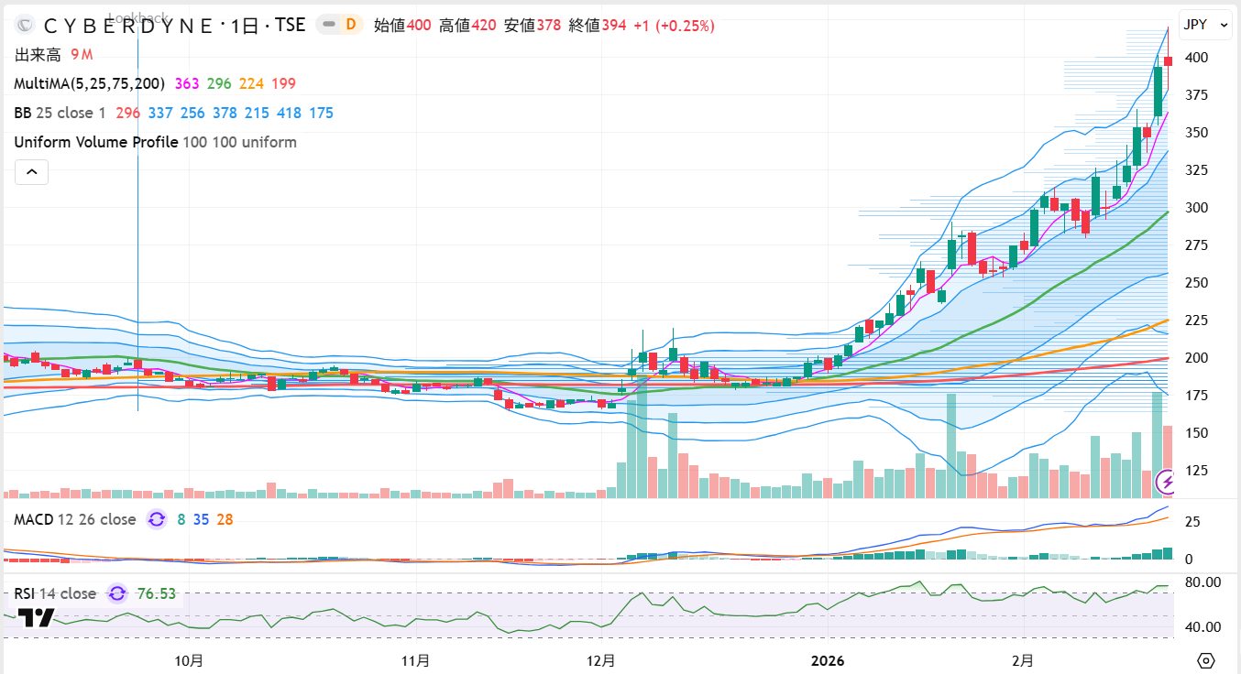The image size is (1241, 674).
Task: Click the 出来高 volume legend label
Action: coord(38,55)
